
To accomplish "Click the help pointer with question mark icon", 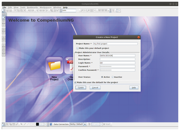I will coord(58,11).
